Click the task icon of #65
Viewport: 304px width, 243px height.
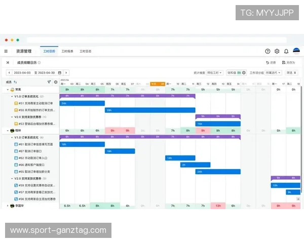tap(16, 172)
